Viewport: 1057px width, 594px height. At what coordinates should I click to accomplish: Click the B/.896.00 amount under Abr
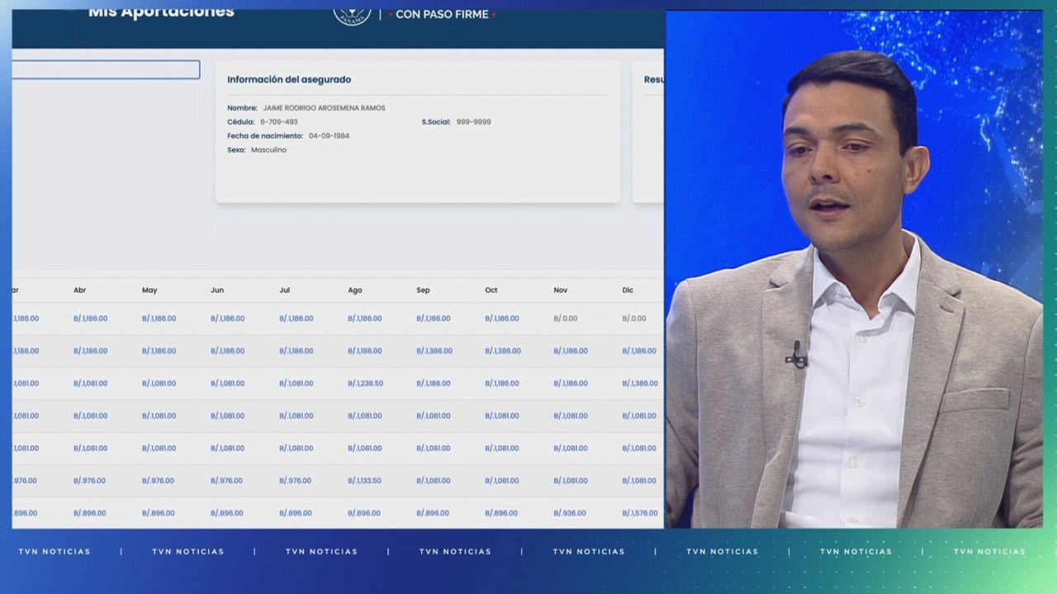(89, 513)
